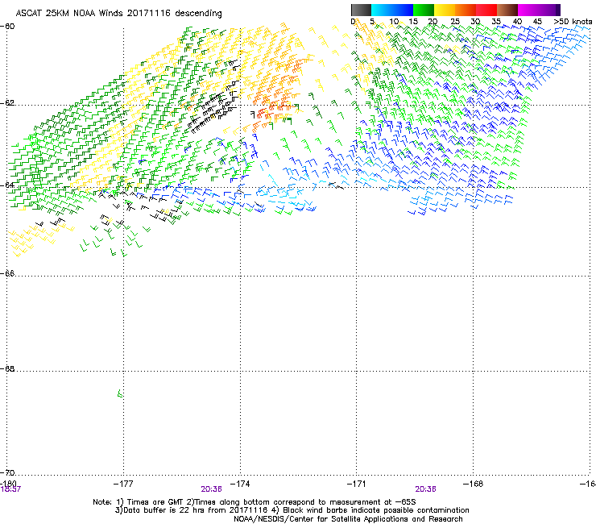This screenshot has width=596, height=524.
Task: Click the '-60' latitude axis label
Action: click(7, 27)
